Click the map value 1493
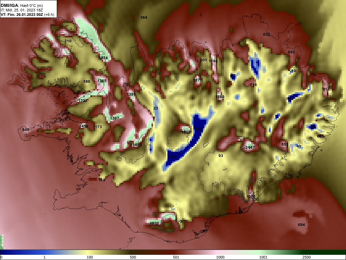The width and height of the screenshot is (346, 260). (137, 145)
